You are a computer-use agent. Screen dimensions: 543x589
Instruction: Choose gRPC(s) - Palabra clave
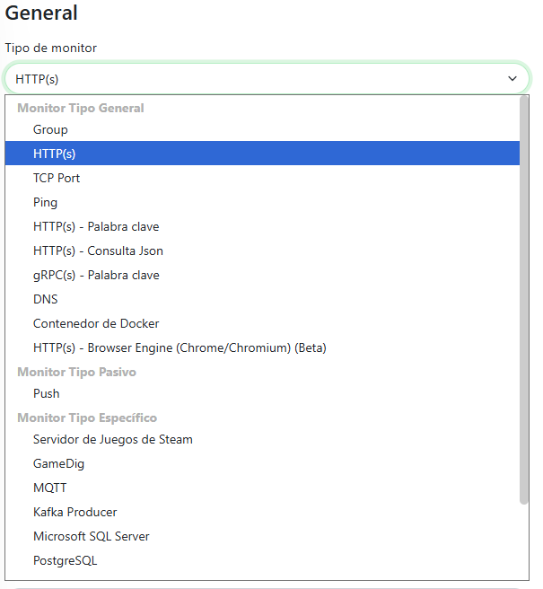pos(96,276)
